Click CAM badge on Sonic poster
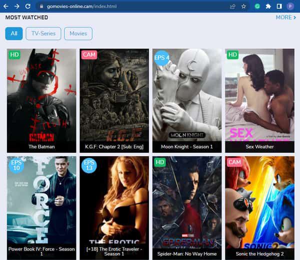300x260 pixels. pos(234,162)
